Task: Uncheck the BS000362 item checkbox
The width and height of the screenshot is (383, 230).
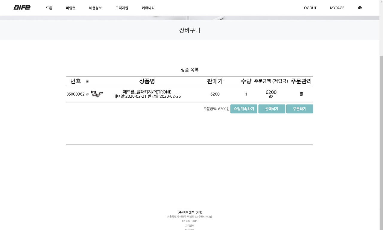Action: tap(87, 94)
